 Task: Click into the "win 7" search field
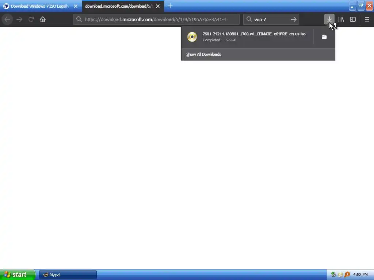271,19
